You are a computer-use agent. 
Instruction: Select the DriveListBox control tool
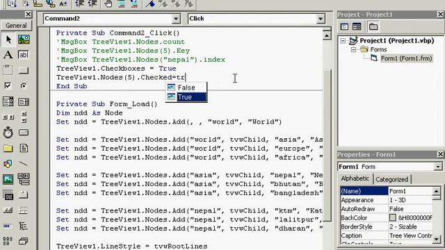pyautogui.click(x=24, y=133)
